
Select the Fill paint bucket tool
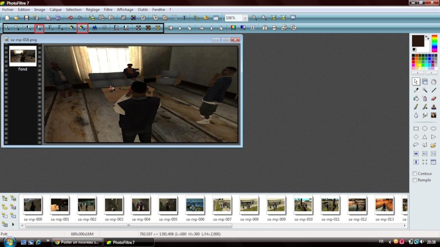point(416,99)
